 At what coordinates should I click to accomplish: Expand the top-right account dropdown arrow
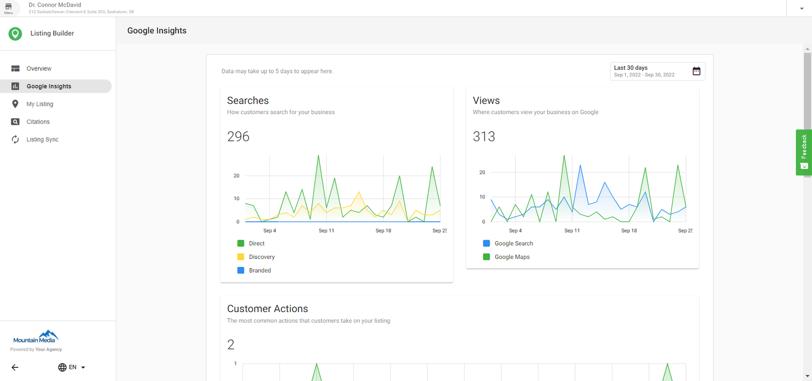(x=802, y=9)
